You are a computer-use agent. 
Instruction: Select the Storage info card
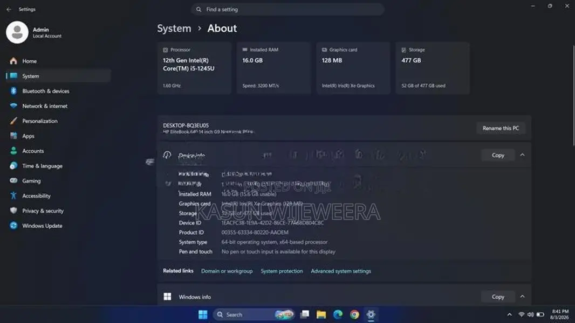[x=433, y=68]
